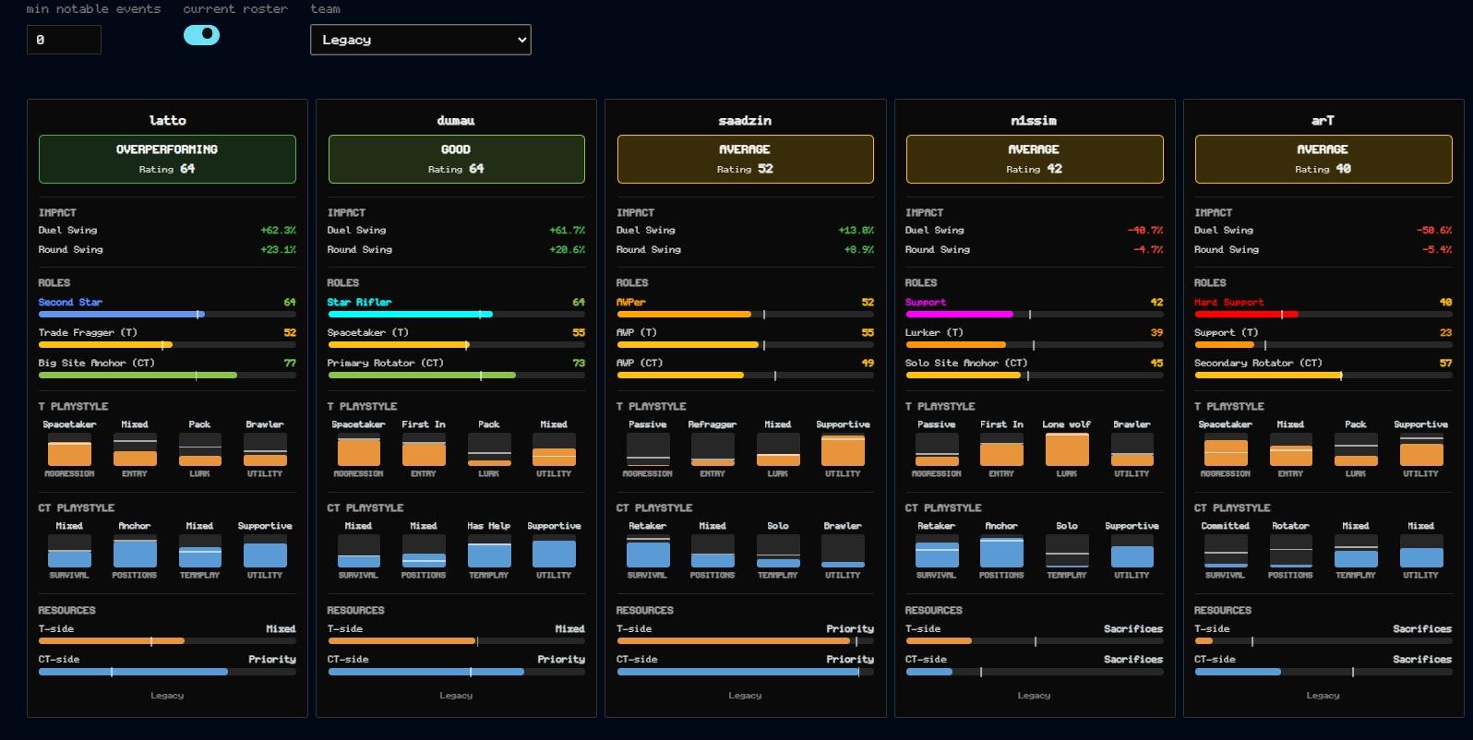
Task: Click dumau's GOOD rating badge
Action: (x=456, y=159)
